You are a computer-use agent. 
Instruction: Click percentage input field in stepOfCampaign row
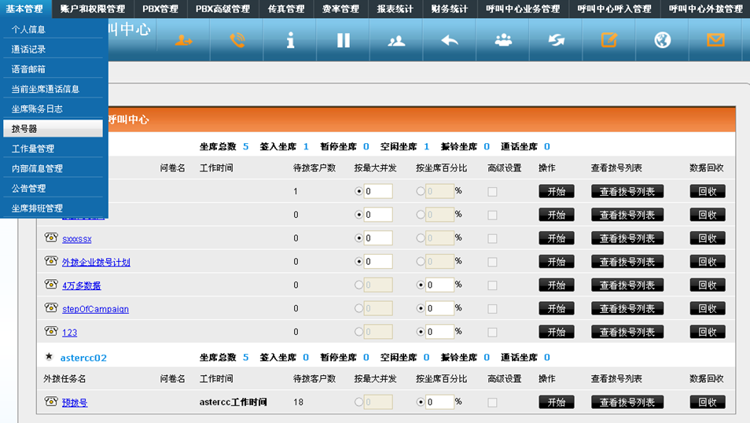point(439,309)
